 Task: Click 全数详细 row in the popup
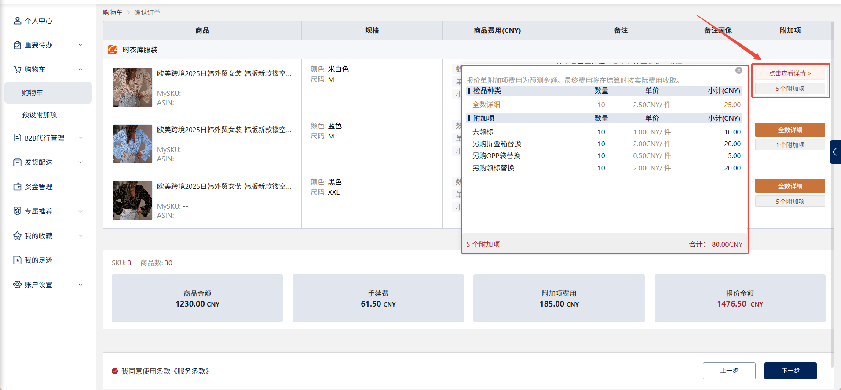[605, 105]
